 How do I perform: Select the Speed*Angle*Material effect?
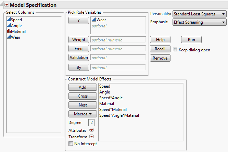pyautogui.click(x=119, y=115)
